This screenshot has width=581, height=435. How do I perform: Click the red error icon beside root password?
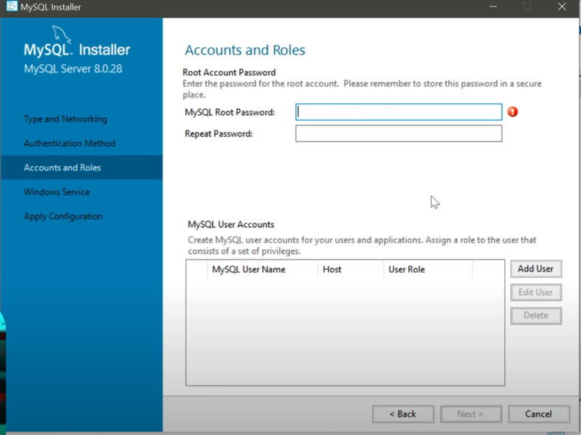coord(512,112)
